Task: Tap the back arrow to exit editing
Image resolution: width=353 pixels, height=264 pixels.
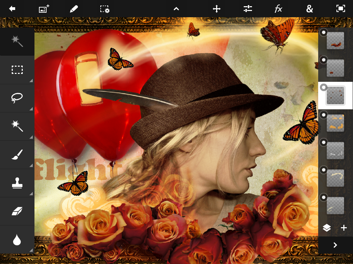Action: point(12,9)
